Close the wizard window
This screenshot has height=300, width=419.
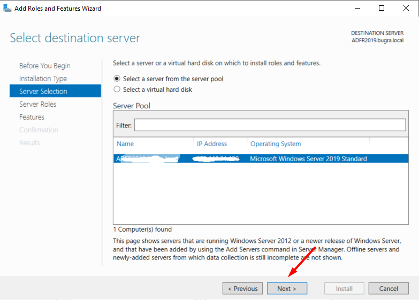click(x=406, y=8)
